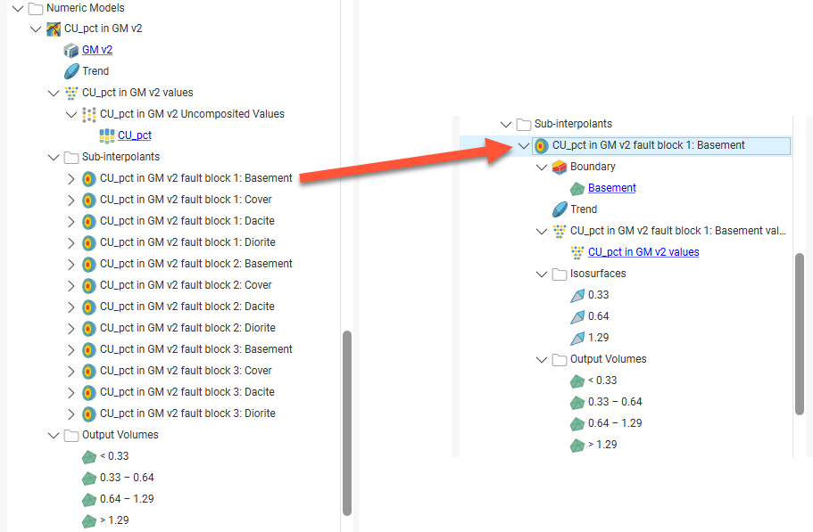Screen dimensions: 813x532
Task: Select fault block 3: Basement in the left tree
Action: (x=195, y=349)
